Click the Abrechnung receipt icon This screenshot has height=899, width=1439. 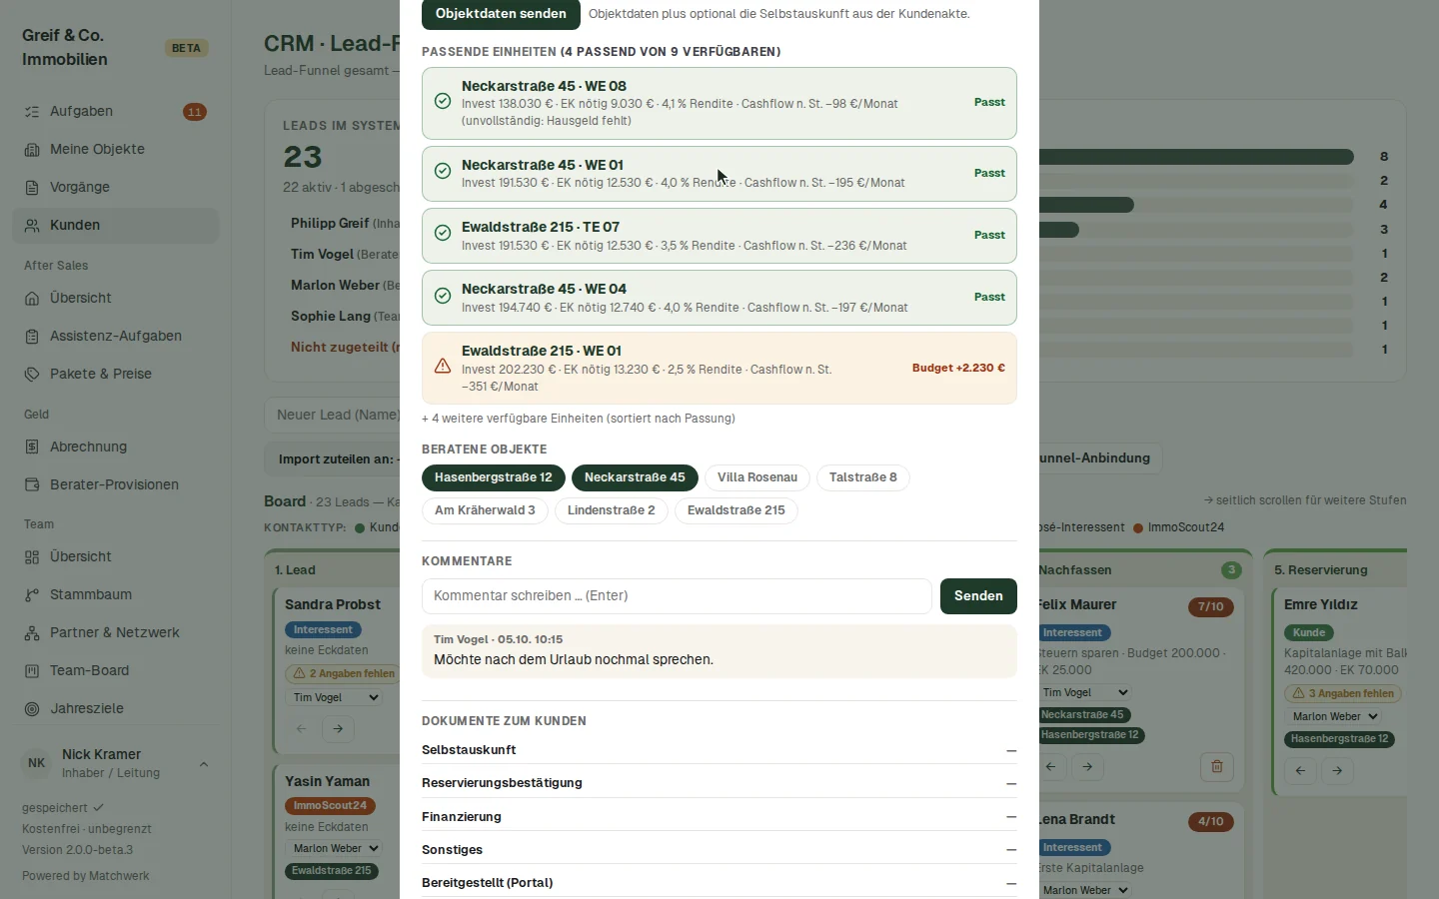pyautogui.click(x=32, y=448)
